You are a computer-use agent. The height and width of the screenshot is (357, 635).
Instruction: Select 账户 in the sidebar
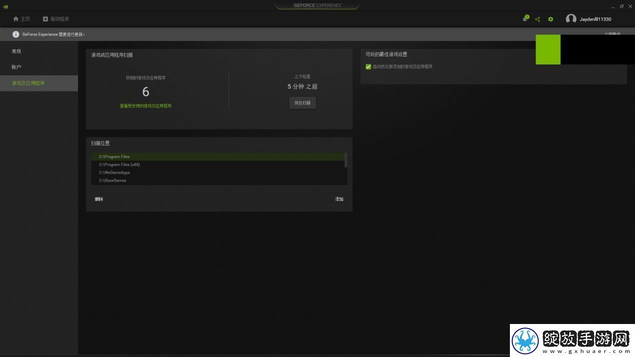[39, 67]
